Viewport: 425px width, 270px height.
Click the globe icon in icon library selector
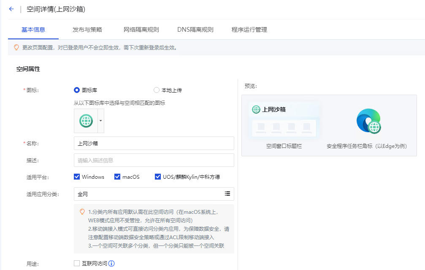86,120
